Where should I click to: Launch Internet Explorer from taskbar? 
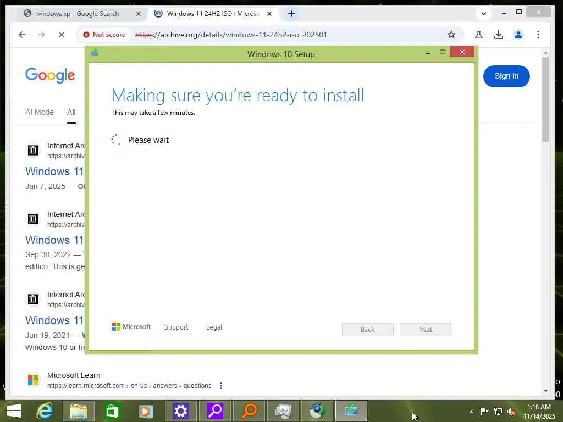[45, 411]
